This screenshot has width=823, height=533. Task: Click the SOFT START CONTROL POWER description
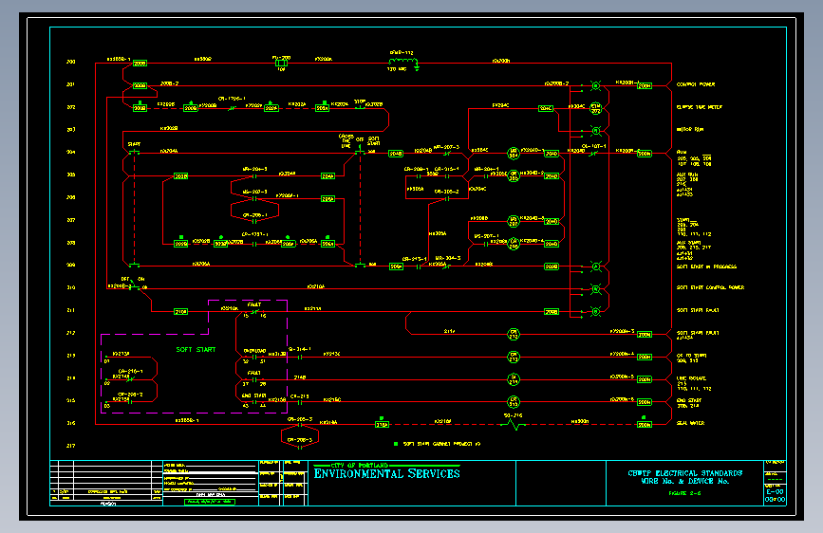click(x=710, y=287)
